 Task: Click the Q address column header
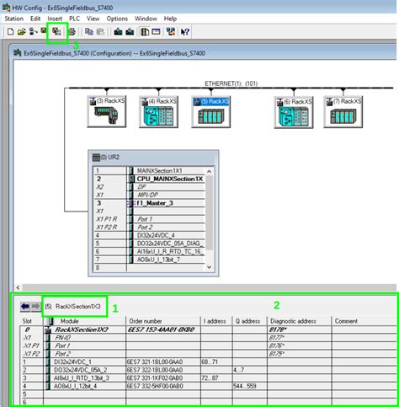[249, 321]
